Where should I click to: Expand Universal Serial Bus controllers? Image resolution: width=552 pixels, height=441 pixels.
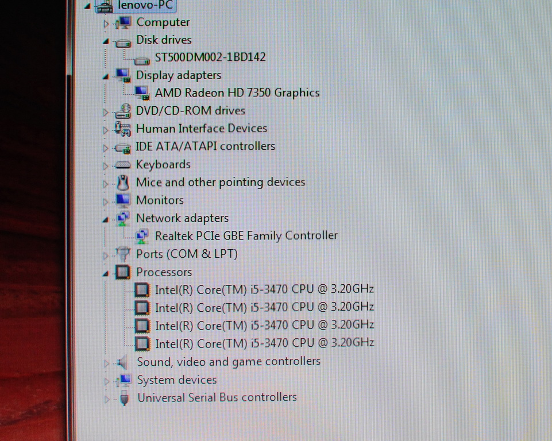(106, 400)
